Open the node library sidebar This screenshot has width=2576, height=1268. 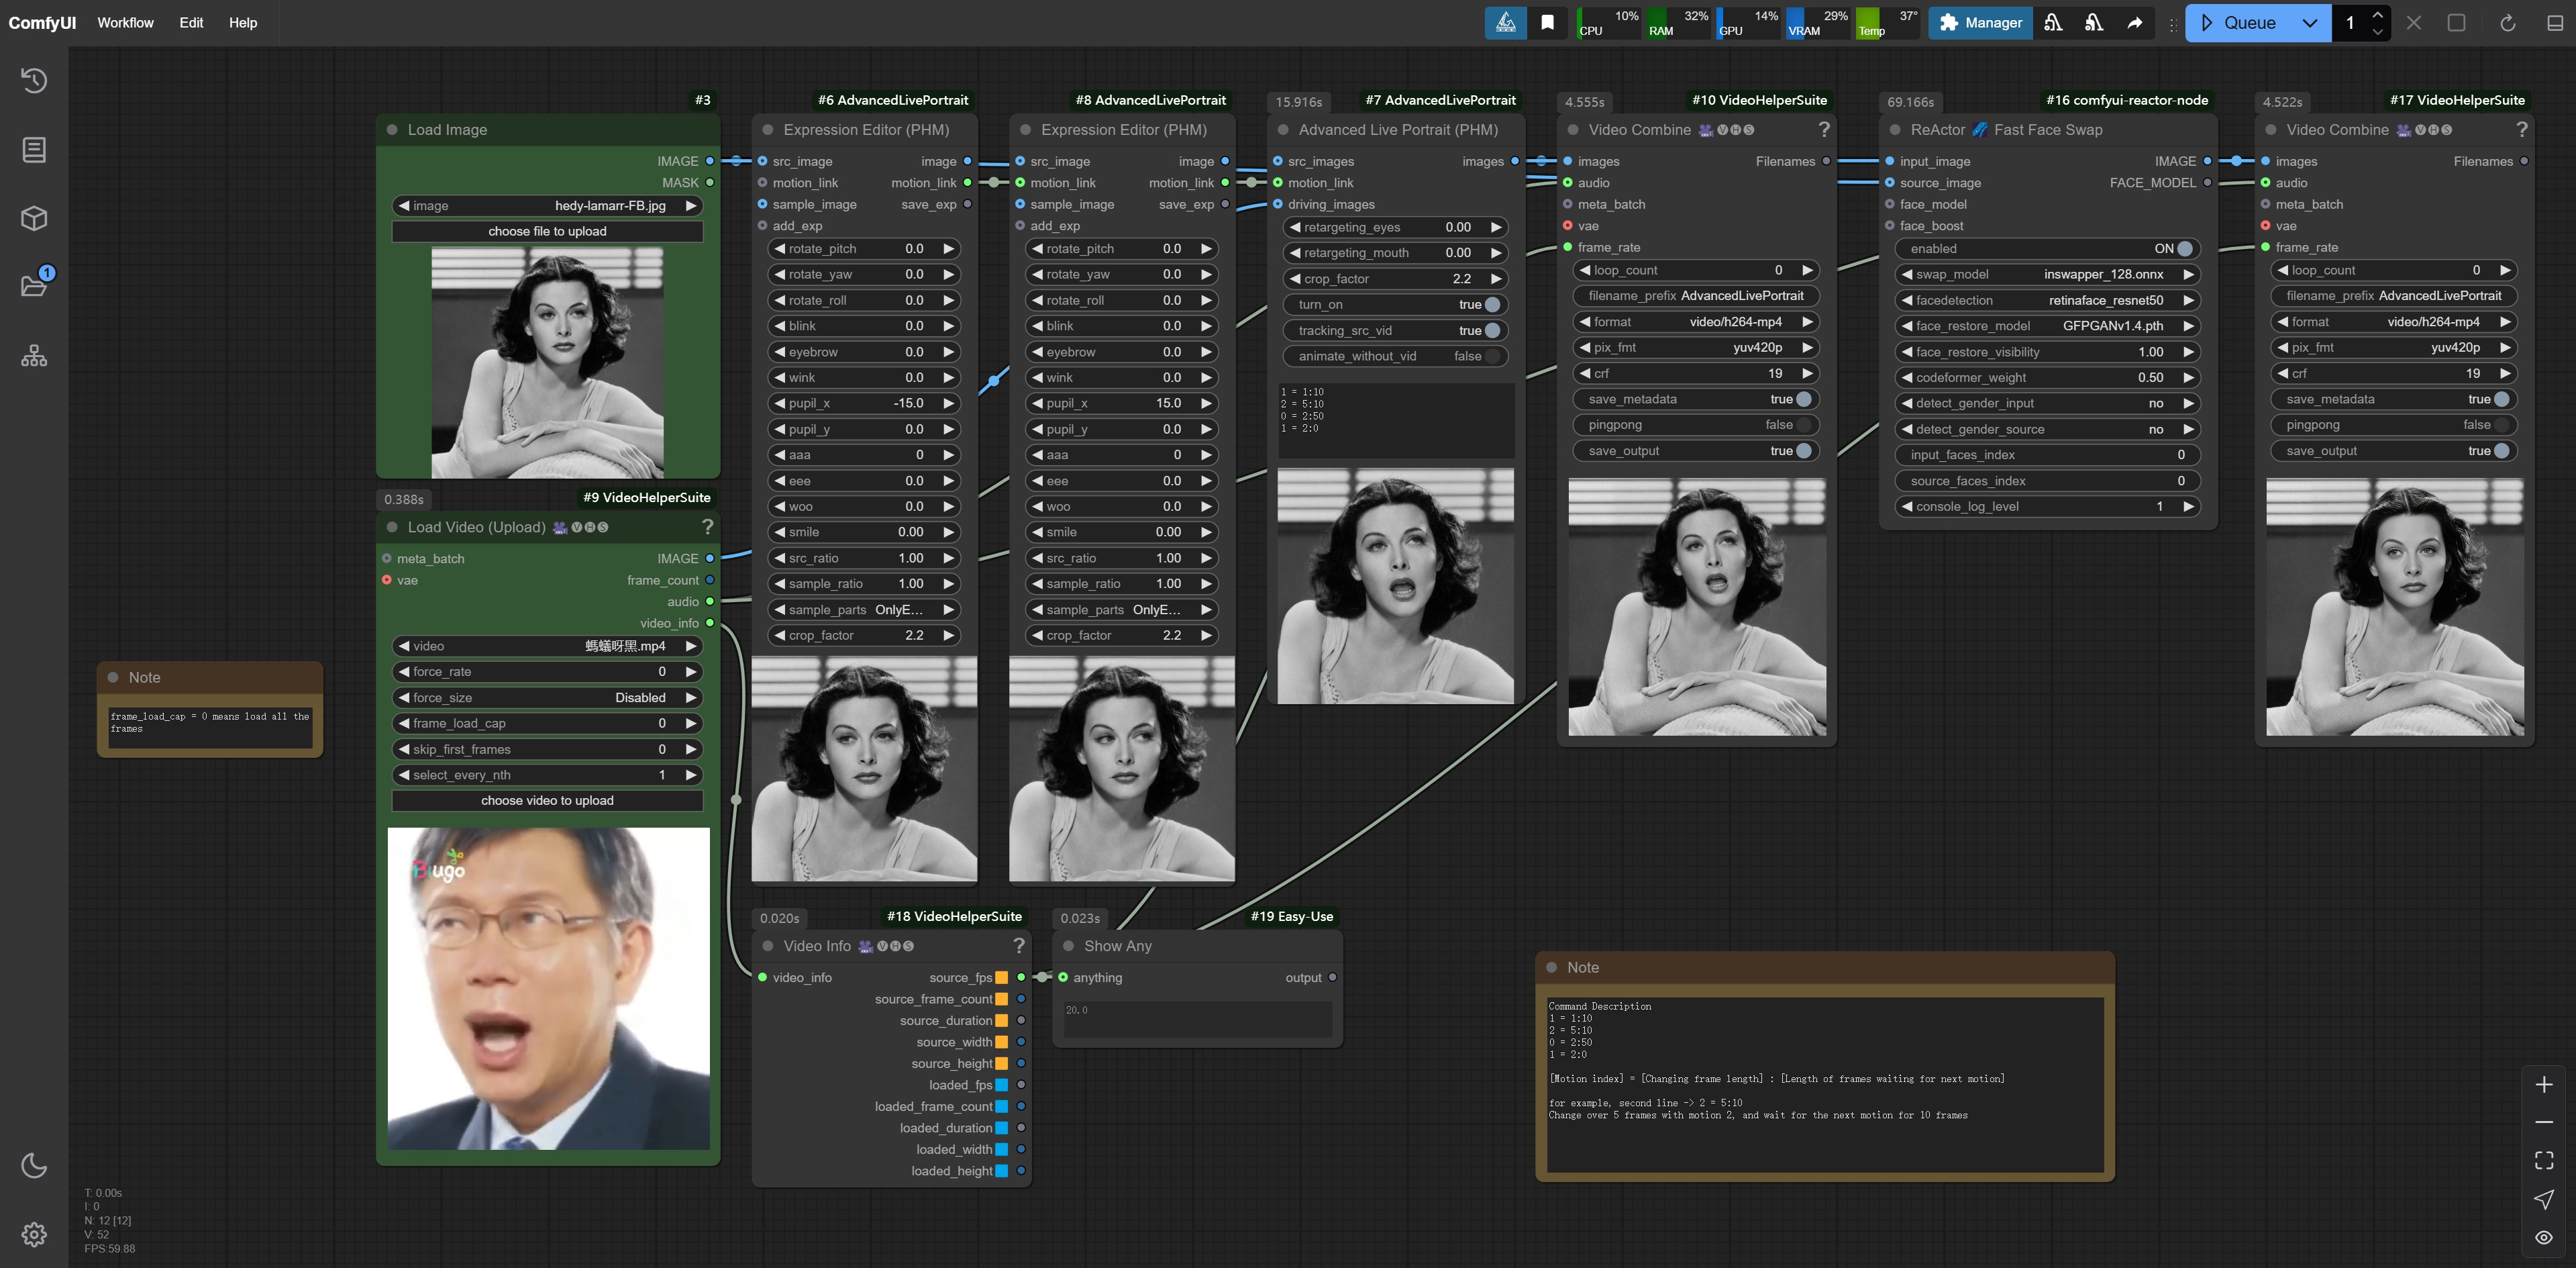35,150
